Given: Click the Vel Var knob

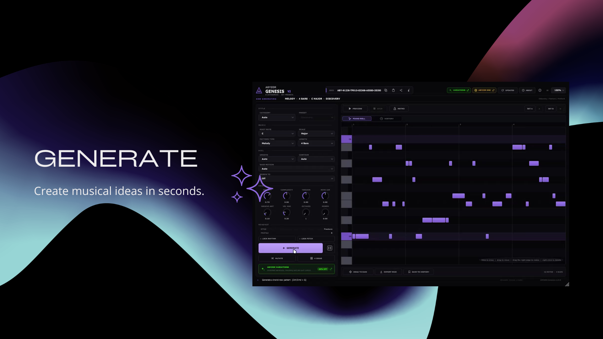Looking at the screenshot, I should [286, 213].
